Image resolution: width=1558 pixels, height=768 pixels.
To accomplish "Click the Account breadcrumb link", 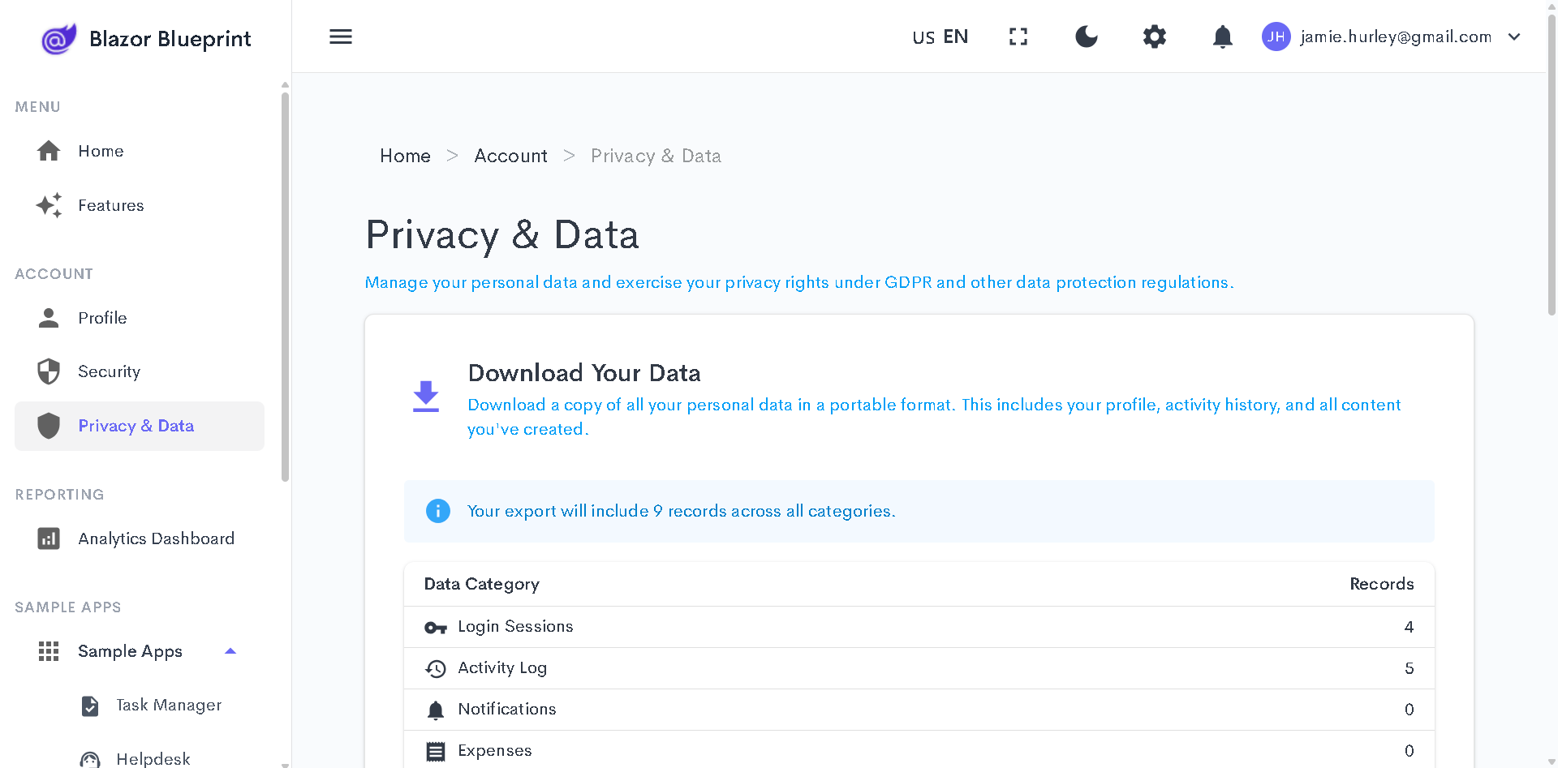I will pos(510,155).
